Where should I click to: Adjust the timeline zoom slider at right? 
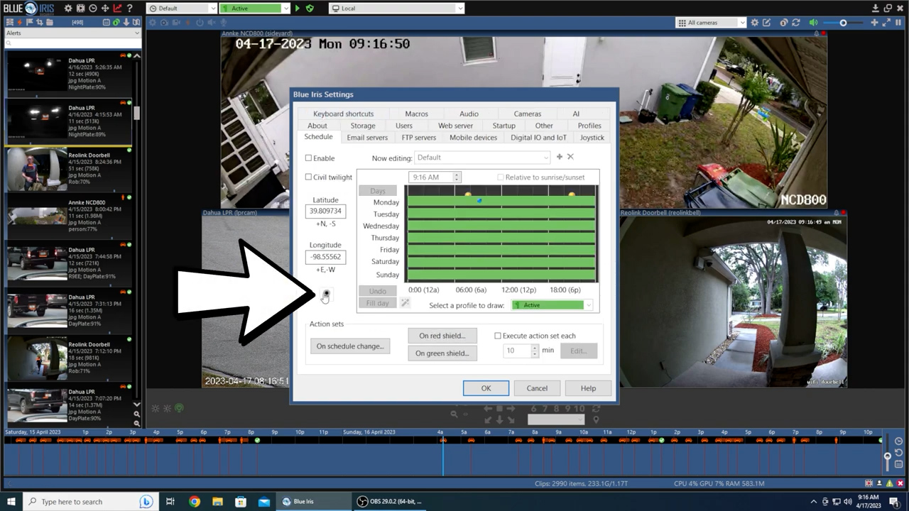tap(887, 458)
